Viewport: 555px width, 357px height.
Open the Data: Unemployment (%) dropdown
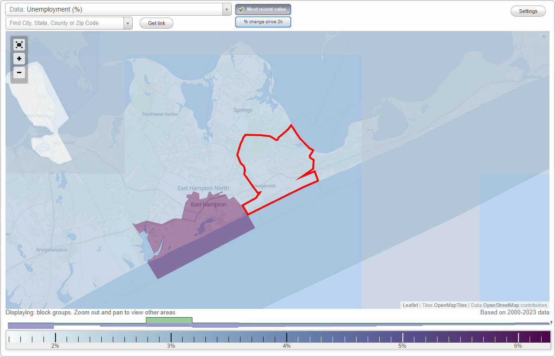116,9
